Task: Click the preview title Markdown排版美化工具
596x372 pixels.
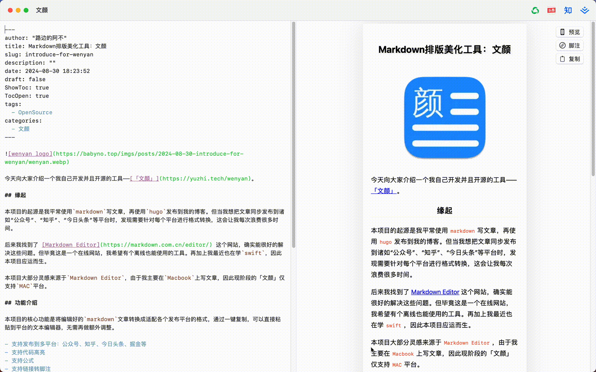Action: point(445,49)
